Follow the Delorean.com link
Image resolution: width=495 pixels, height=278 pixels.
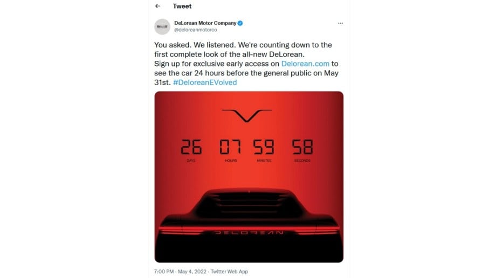pyautogui.click(x=305, y=64)
